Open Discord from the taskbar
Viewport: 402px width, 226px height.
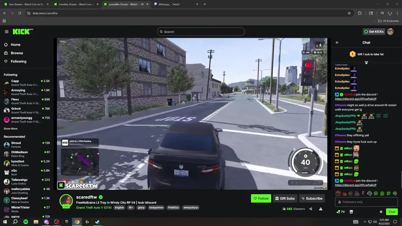tap(46, 222)
